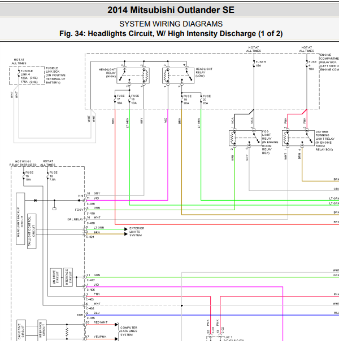Click the 'DAYTIME RUNNING LIGHT RELAY' label
Screen dimensions: 339x341
point(325,140)
